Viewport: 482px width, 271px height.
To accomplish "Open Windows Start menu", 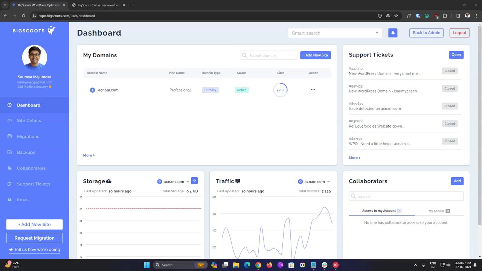I will coord(146,265).
